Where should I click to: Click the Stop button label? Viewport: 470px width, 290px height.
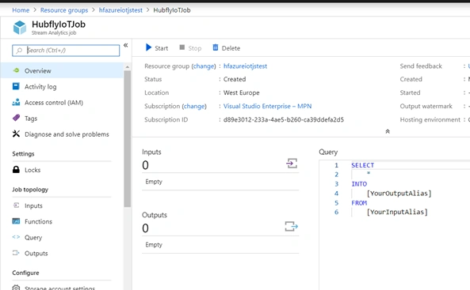coord(194,48)
